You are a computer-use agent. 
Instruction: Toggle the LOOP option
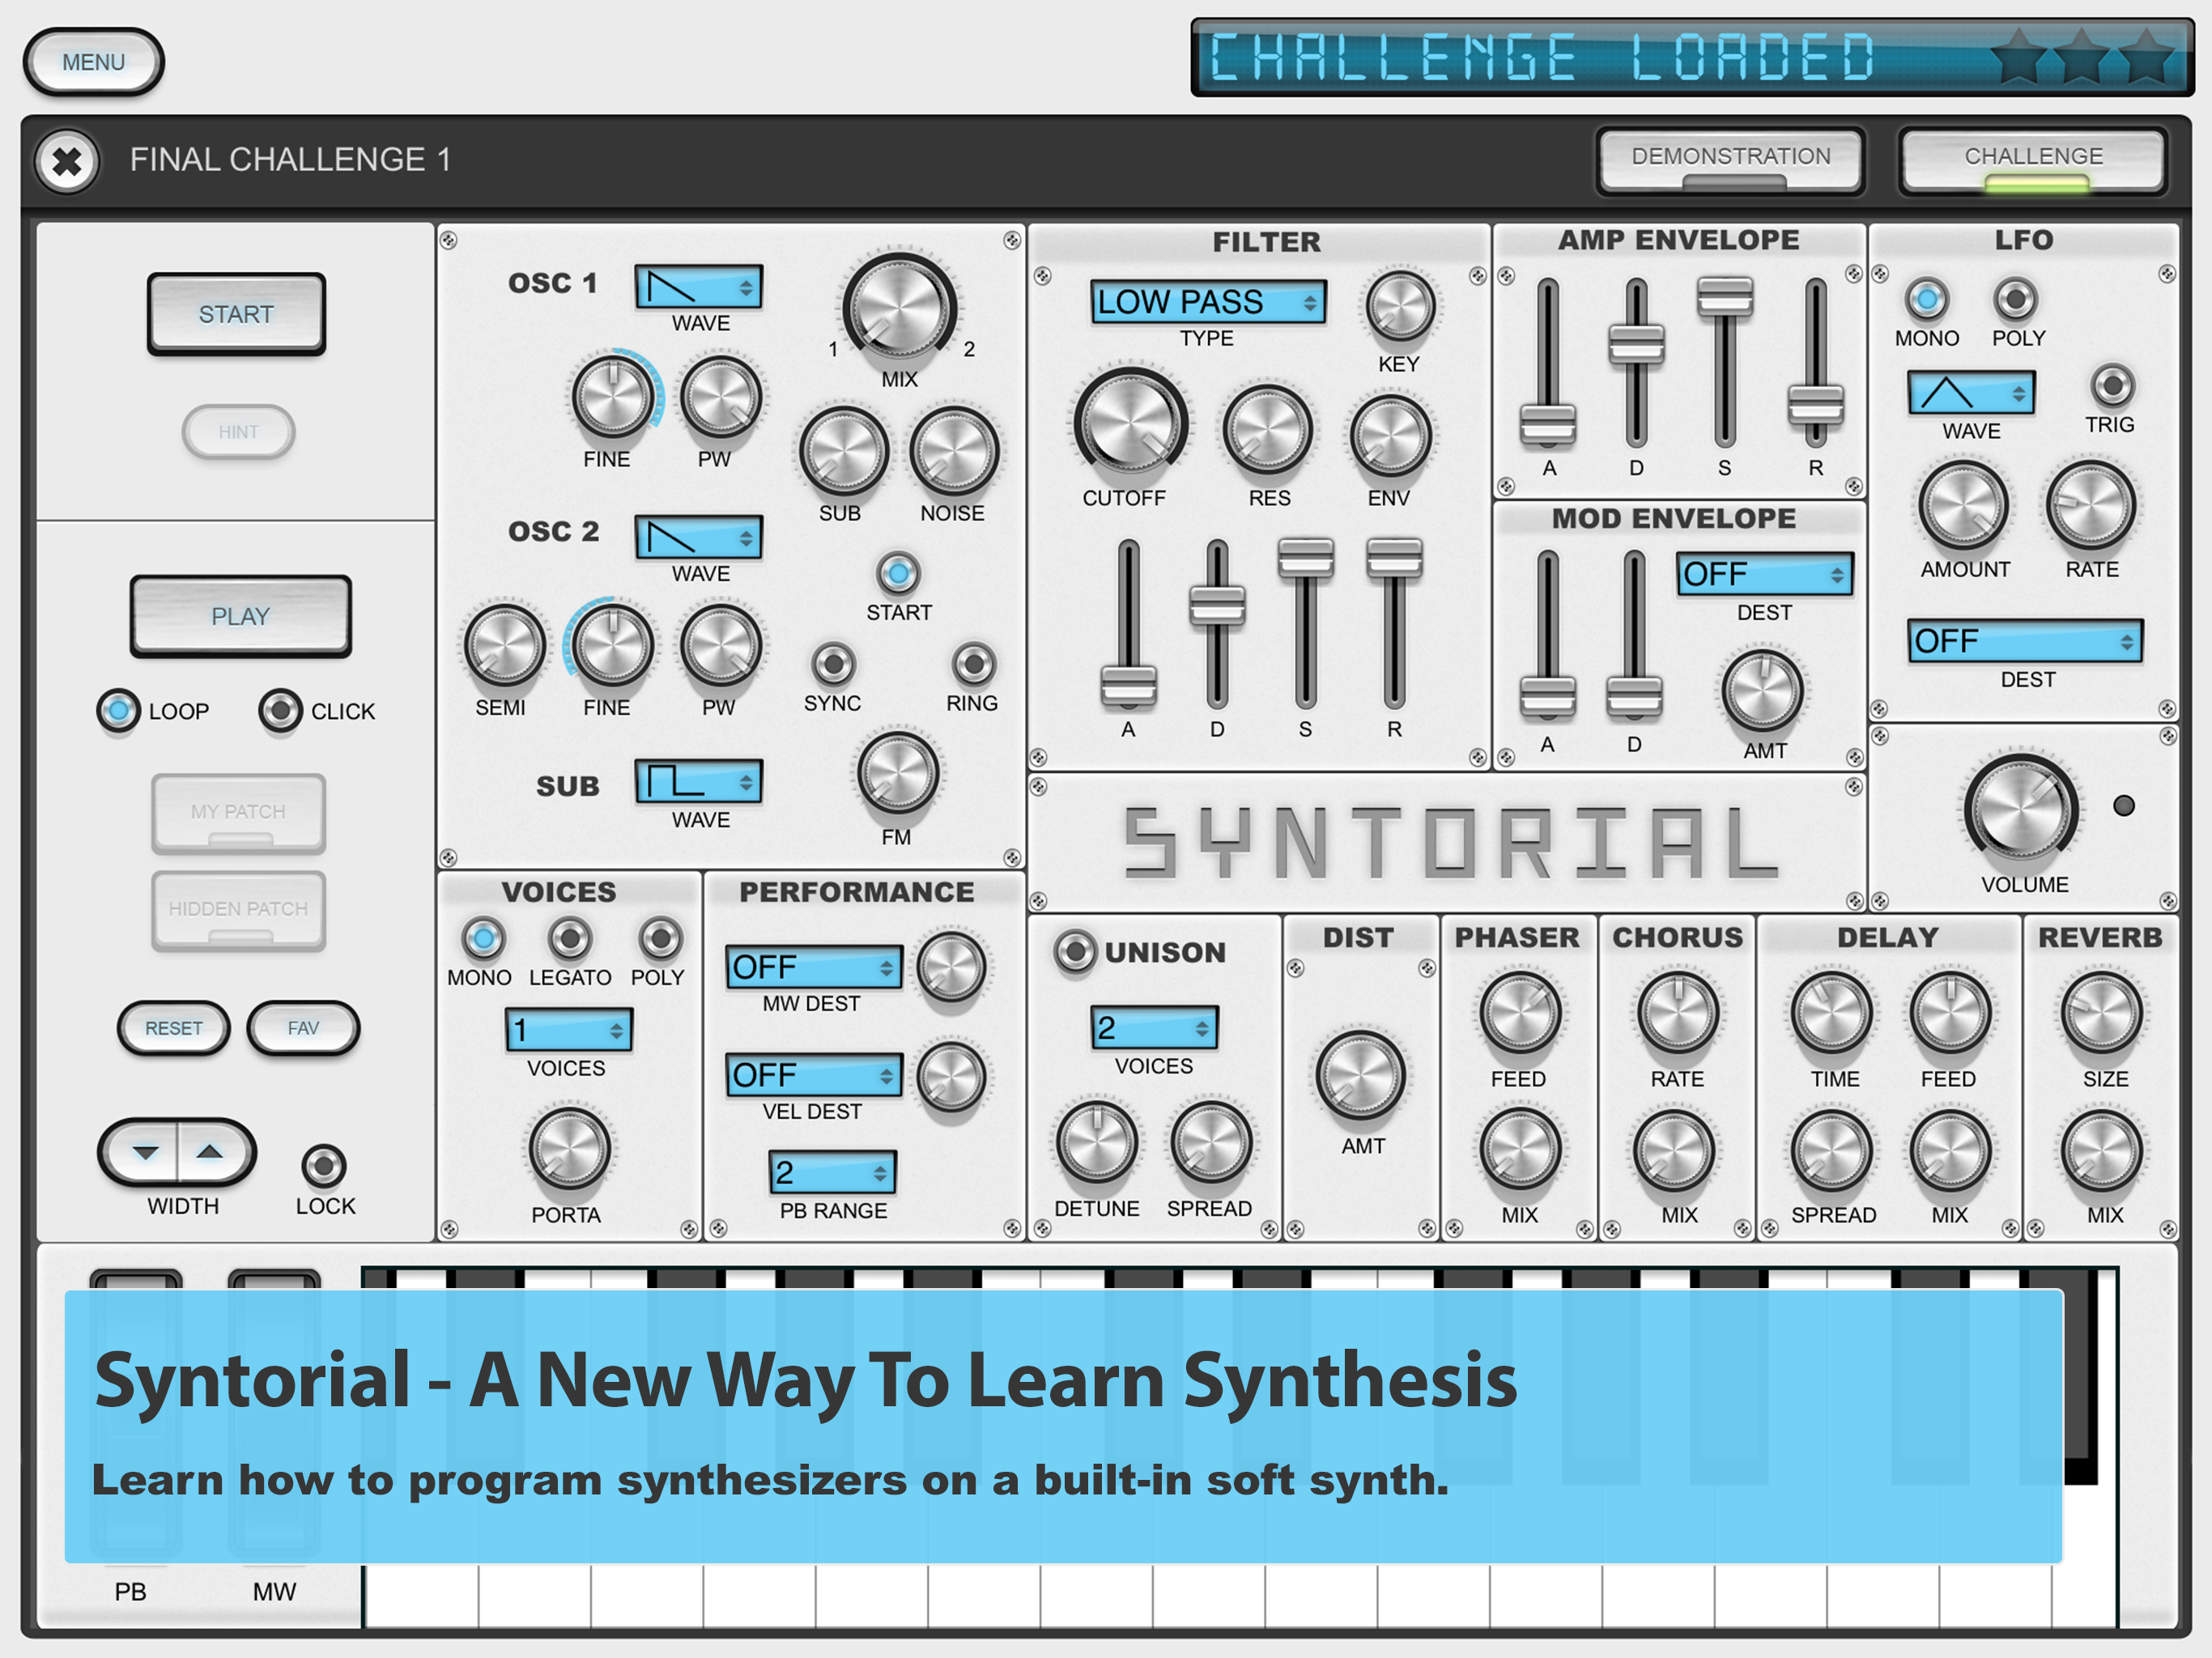coord(119,711)
